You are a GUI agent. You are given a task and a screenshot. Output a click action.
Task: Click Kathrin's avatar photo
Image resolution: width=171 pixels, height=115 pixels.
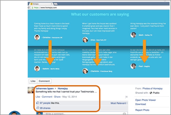pos(37,69)
